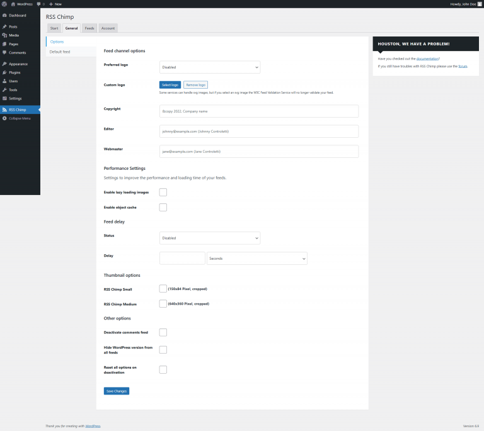This screenshot has width=484, height=431.
Task: Open the Delay unit Seconds dropdown
Action: pos(256,259)
